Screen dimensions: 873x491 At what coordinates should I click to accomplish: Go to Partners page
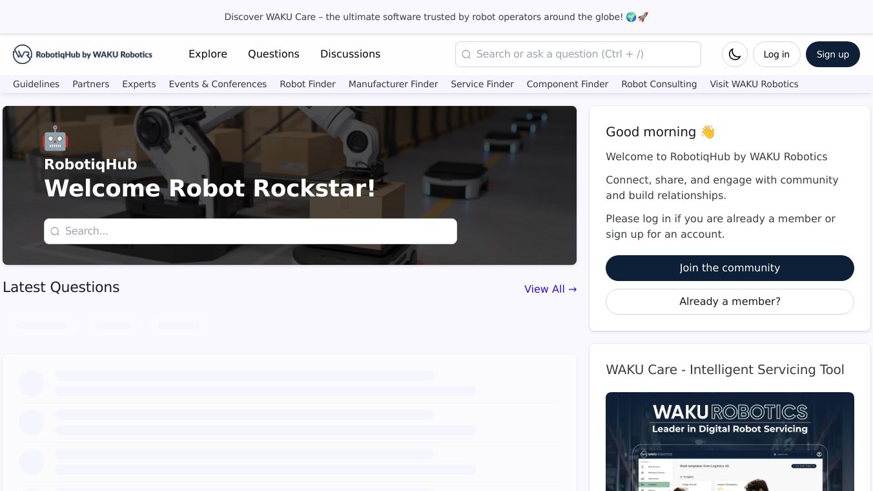91,84
